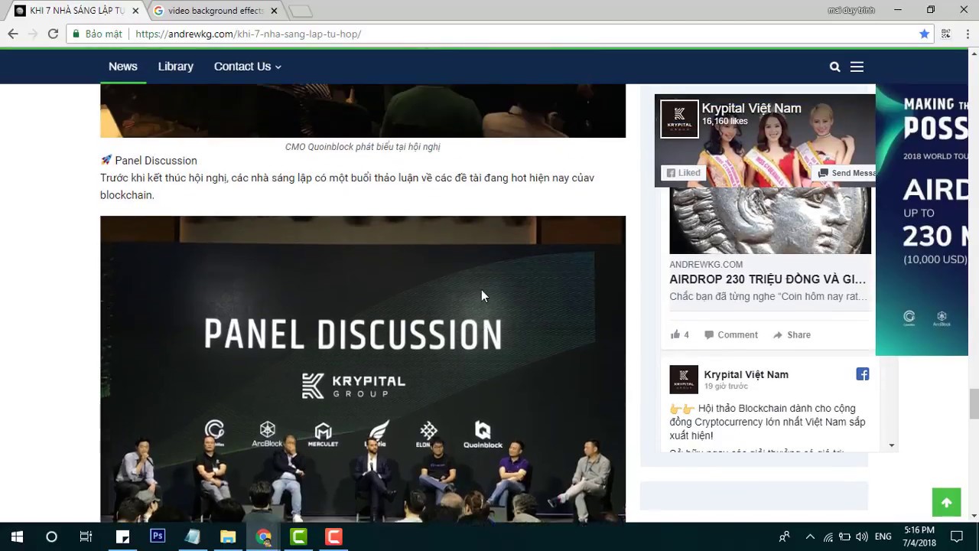Image resolution: width=979 pixels, height=551 pixels.
Task: Click the Liked button on Krypital page
Action: click(683, 173)
